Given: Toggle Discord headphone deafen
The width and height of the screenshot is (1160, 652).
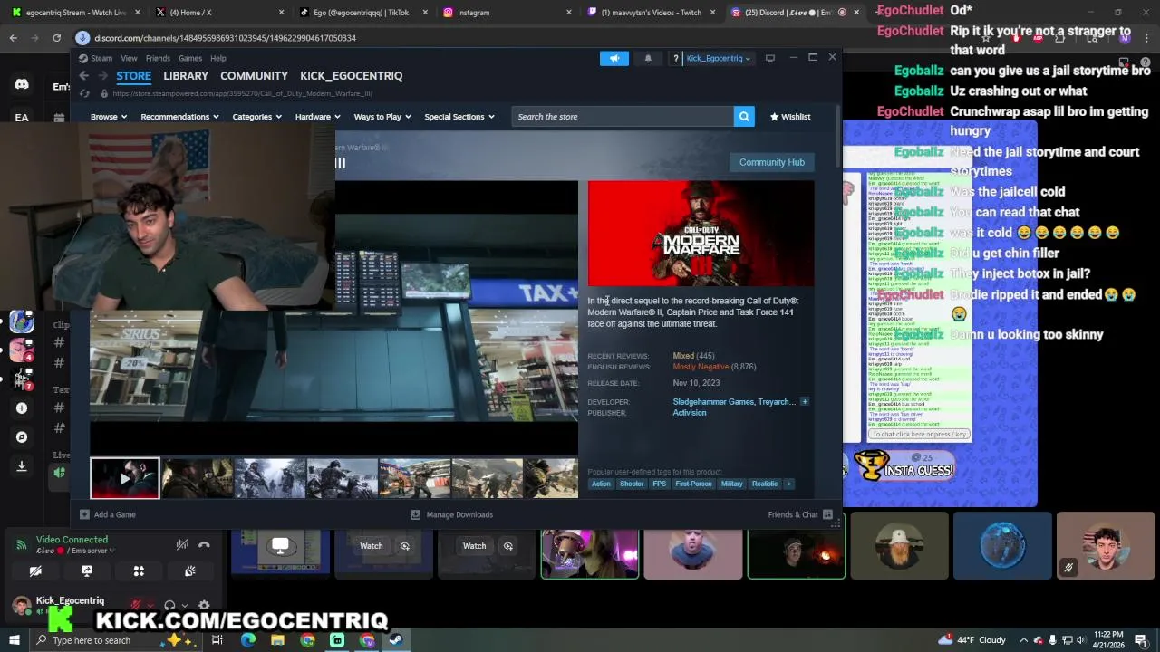Looking at the screenshot, I should (169, 606).
